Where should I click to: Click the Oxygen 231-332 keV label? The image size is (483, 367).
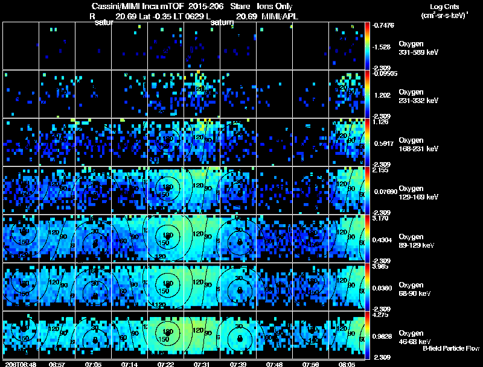coord(418,96)
